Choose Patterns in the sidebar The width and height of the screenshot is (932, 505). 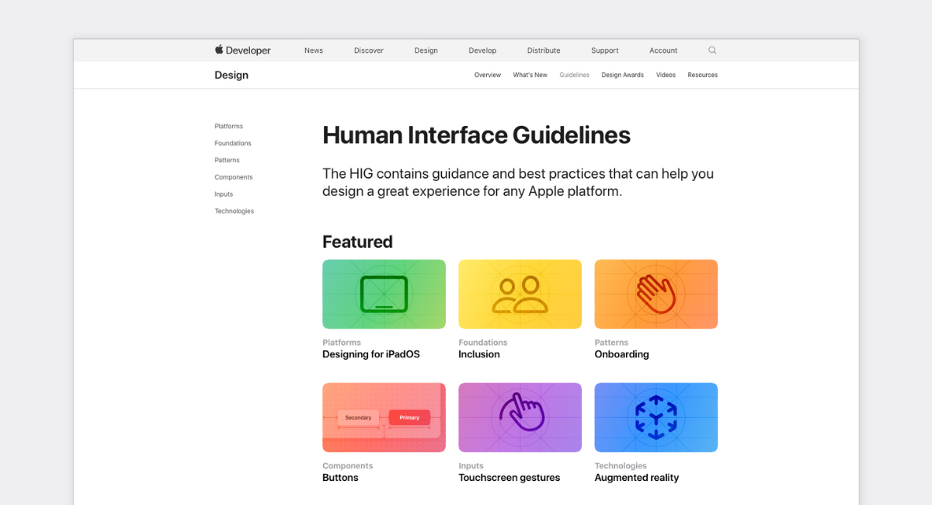point(227,160)
